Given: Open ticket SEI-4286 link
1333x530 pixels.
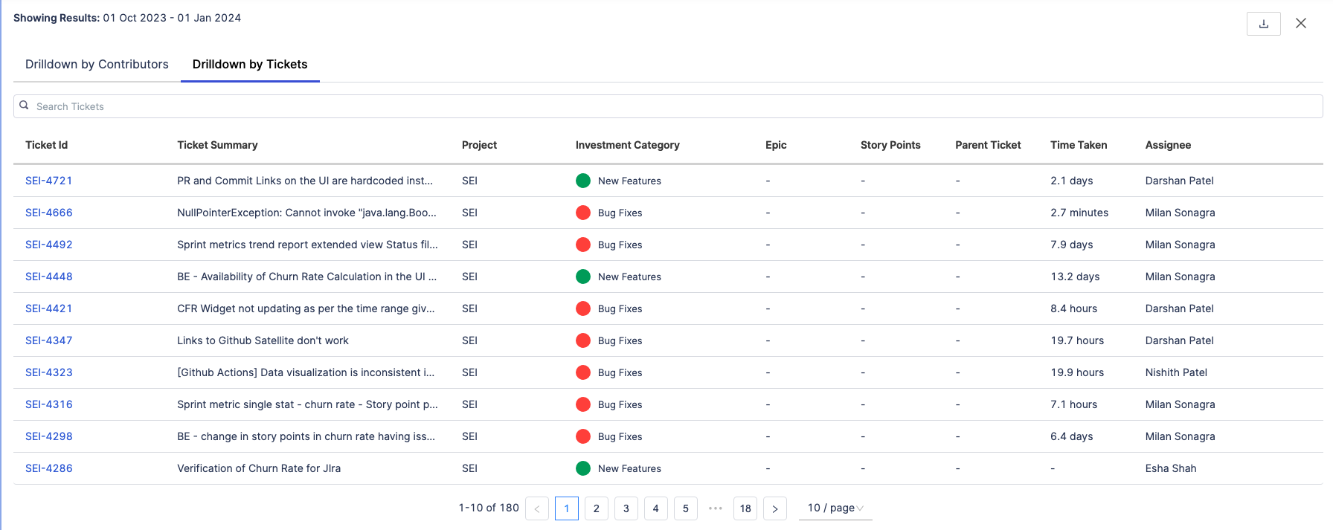Looking at the screenshot, I should click(49, 468).
